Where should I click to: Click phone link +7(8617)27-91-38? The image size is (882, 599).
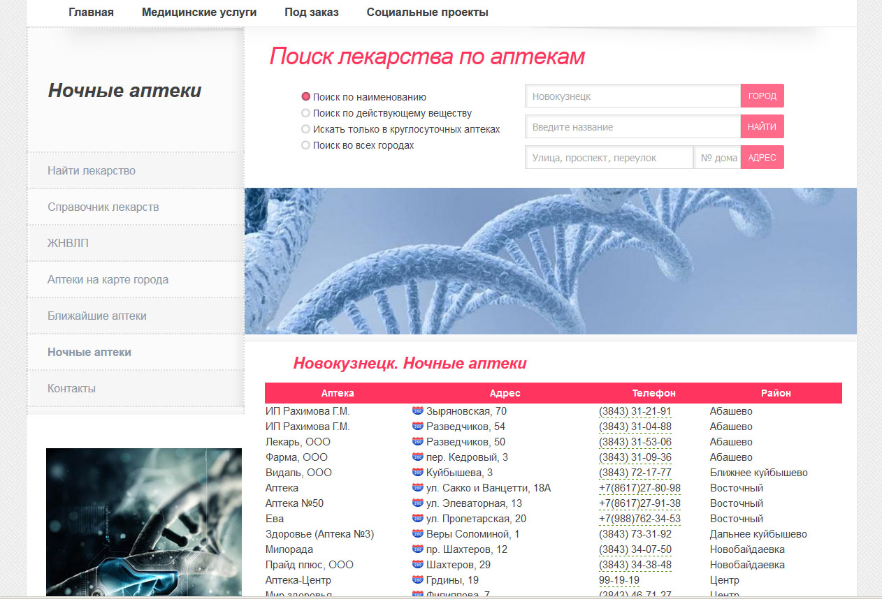point(639,503)
